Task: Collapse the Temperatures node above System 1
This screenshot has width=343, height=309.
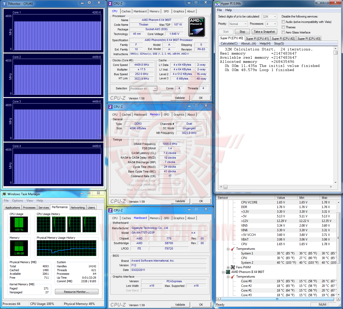Action: coord(228,249)
